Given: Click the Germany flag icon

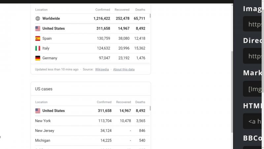Looking at the screenshot, I should pyautogui.click(x=38, y=58).
